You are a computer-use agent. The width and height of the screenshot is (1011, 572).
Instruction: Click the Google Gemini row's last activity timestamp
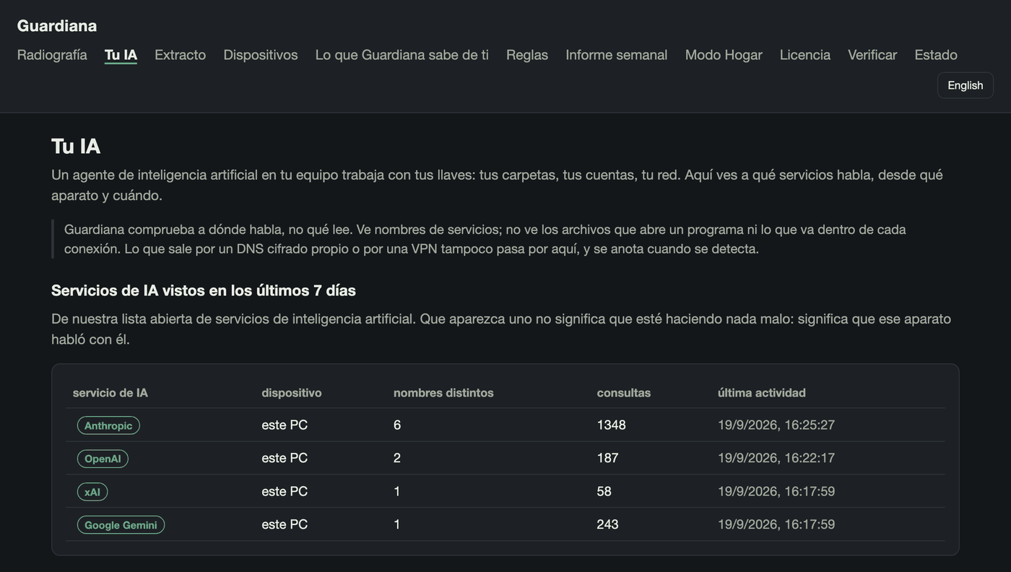click(776, 524)
